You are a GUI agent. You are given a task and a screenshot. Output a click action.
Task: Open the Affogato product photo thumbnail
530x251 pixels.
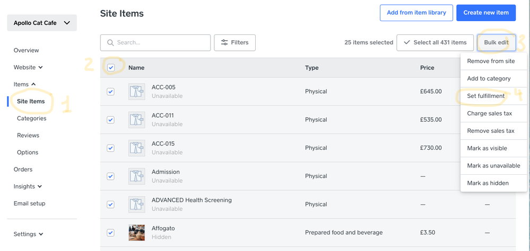[x=136, y=232]
